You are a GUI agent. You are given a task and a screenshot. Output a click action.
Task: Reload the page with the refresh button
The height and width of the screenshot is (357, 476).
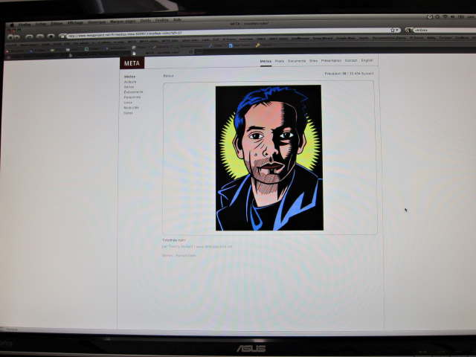(x=29, y=36)
